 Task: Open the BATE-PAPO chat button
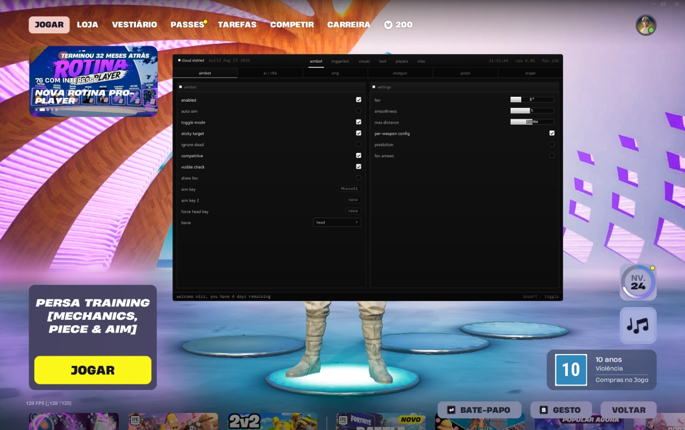coord(479,410)
